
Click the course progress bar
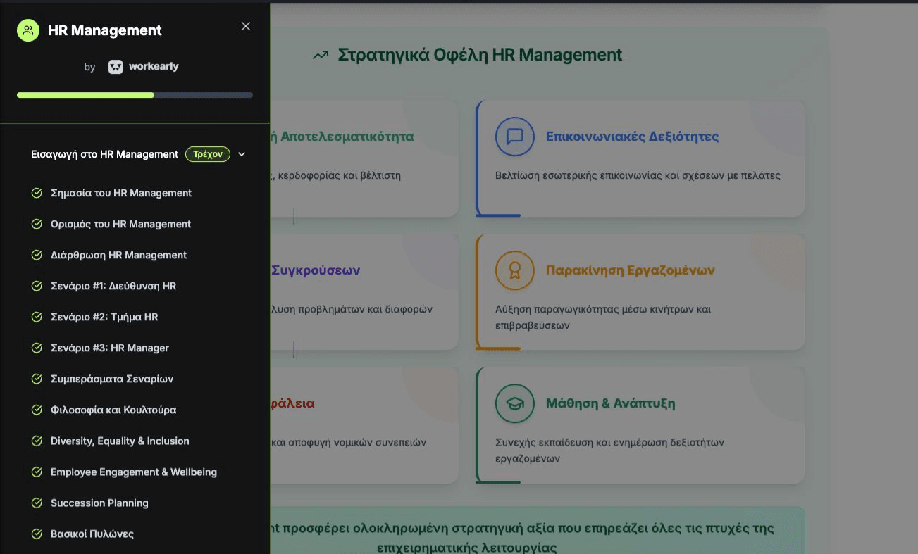134,94
